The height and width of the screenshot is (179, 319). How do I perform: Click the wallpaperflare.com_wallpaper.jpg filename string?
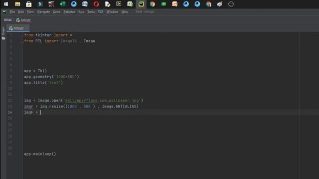(102, 100)
